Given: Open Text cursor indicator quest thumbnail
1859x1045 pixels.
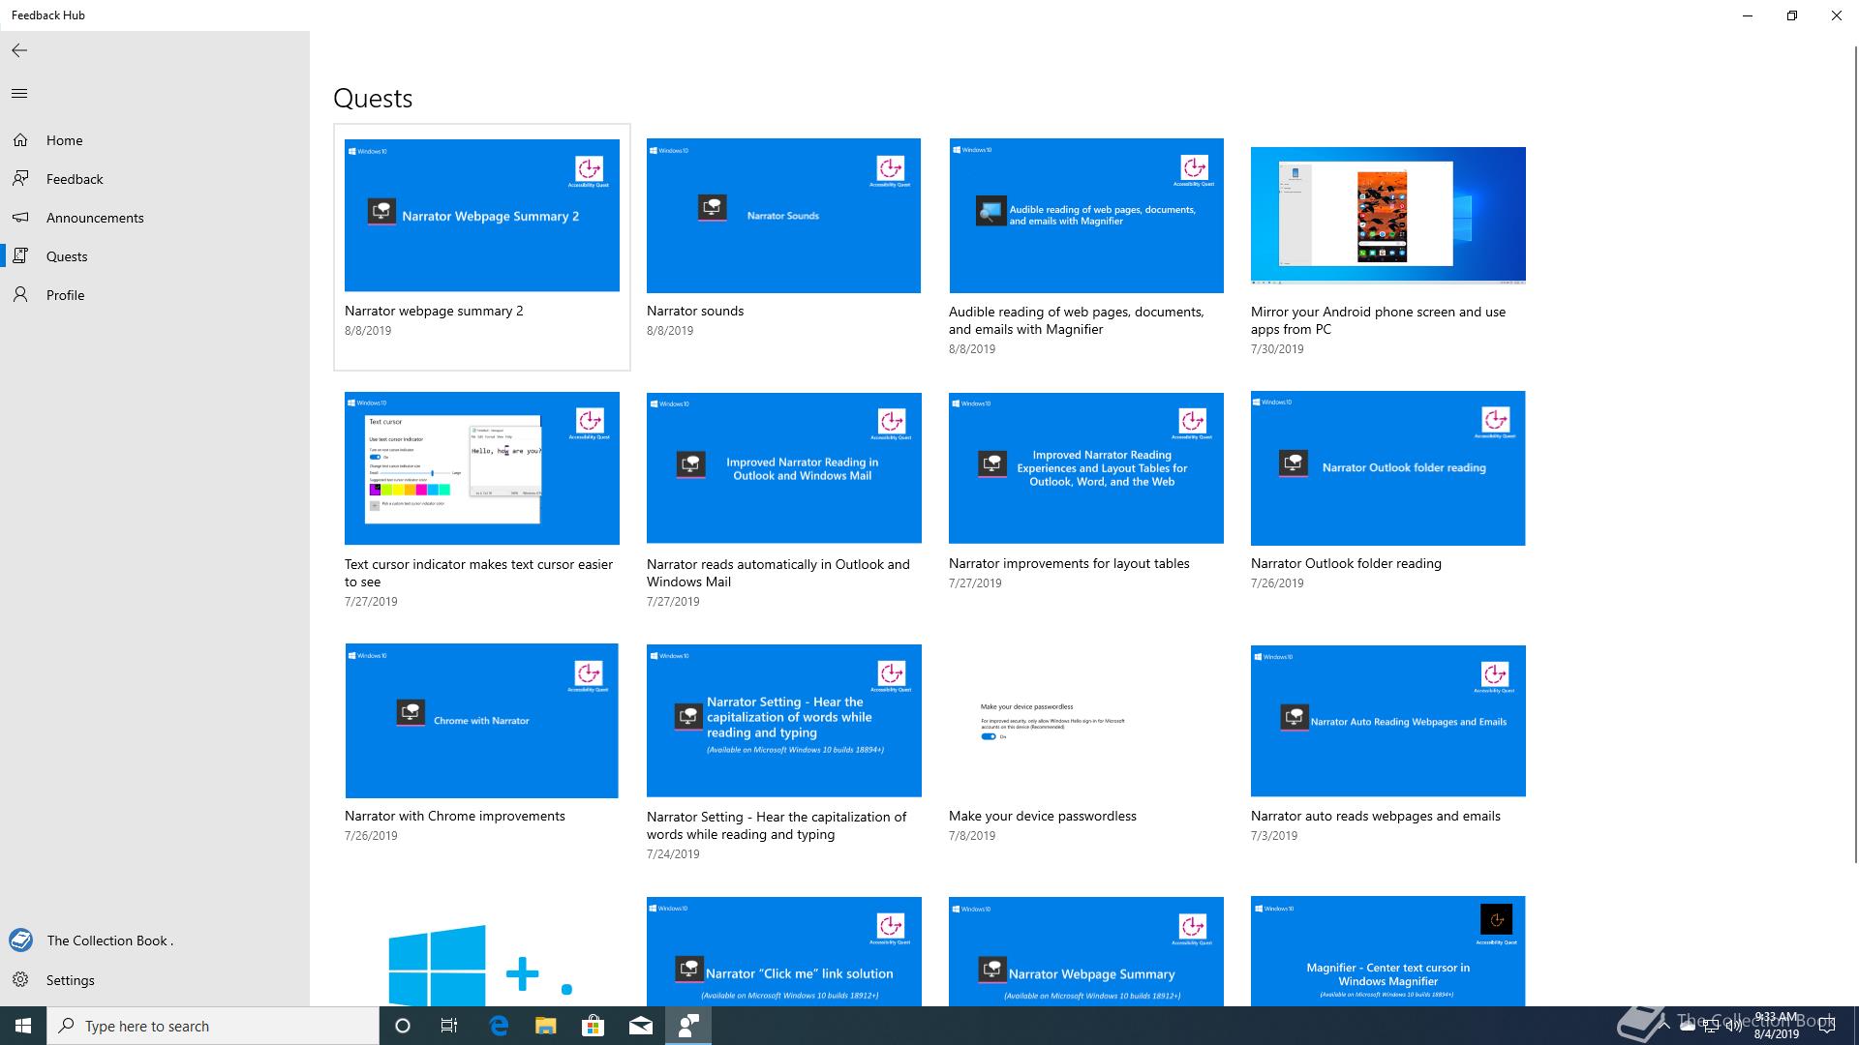Looking at the screenshot, I should pos(482,468).
